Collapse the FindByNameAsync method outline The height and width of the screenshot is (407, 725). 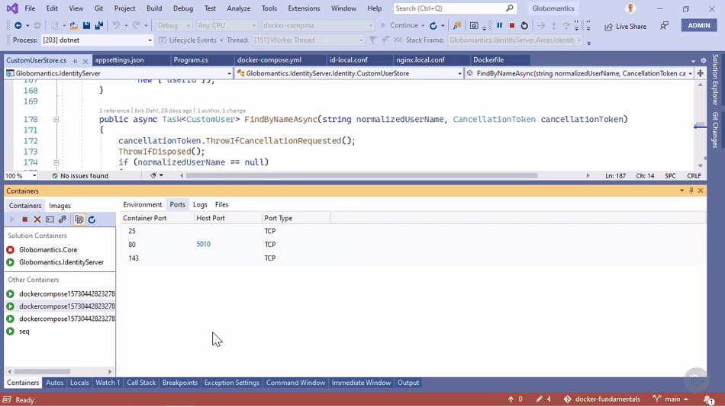click(x=56, y=119)
